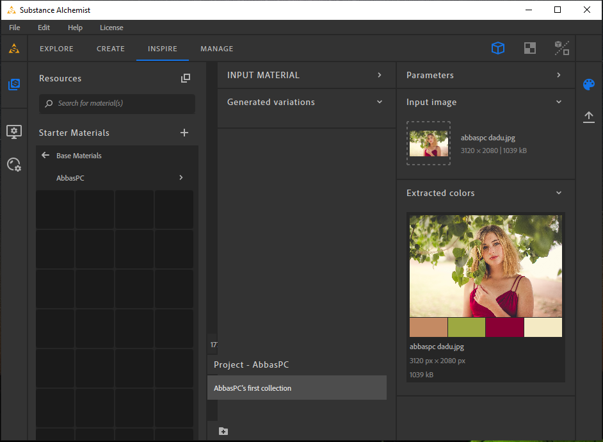Screen dimensions: 603x442
Task: Go back from Base Materials
Action: tap(45, 155)
